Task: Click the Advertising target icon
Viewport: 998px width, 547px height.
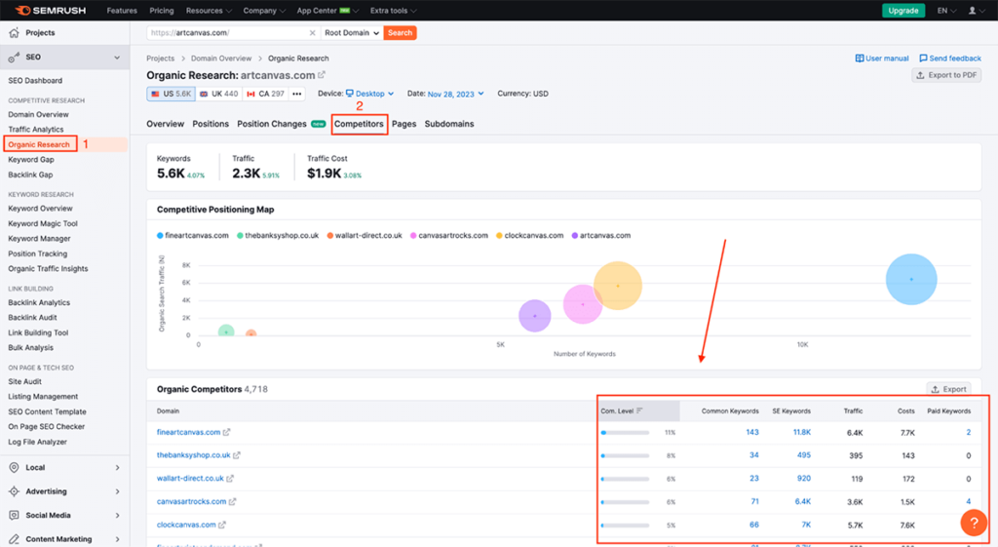Action: pyautogui.click(x=14, y=491)
